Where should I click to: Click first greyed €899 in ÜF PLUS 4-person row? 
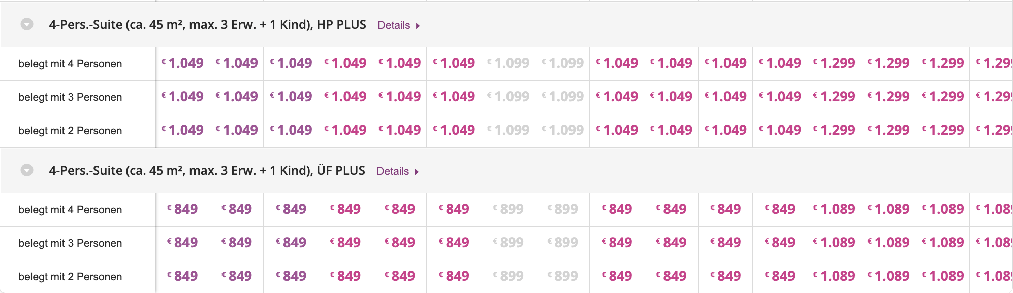coord(509,209)
